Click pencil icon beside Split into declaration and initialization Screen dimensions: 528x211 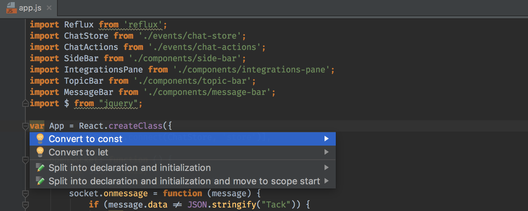point(40,168)
